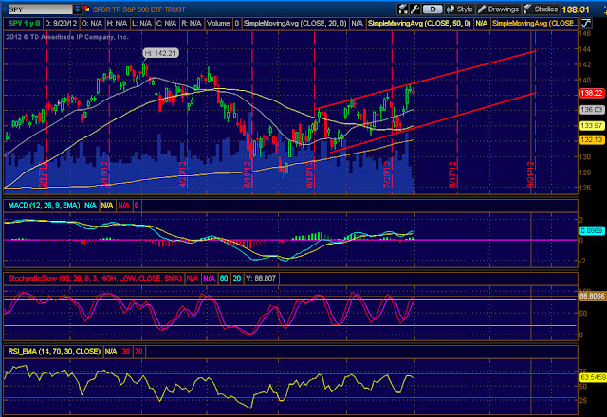Image resolution: width=607 pixels, height=417 pixels.
Task: Click the curve icon at the header row's end
Action: (x=586, y=23)
